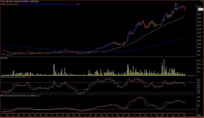Click the D dividend marker arrow
204x118 pixels.
coord(176,5)
